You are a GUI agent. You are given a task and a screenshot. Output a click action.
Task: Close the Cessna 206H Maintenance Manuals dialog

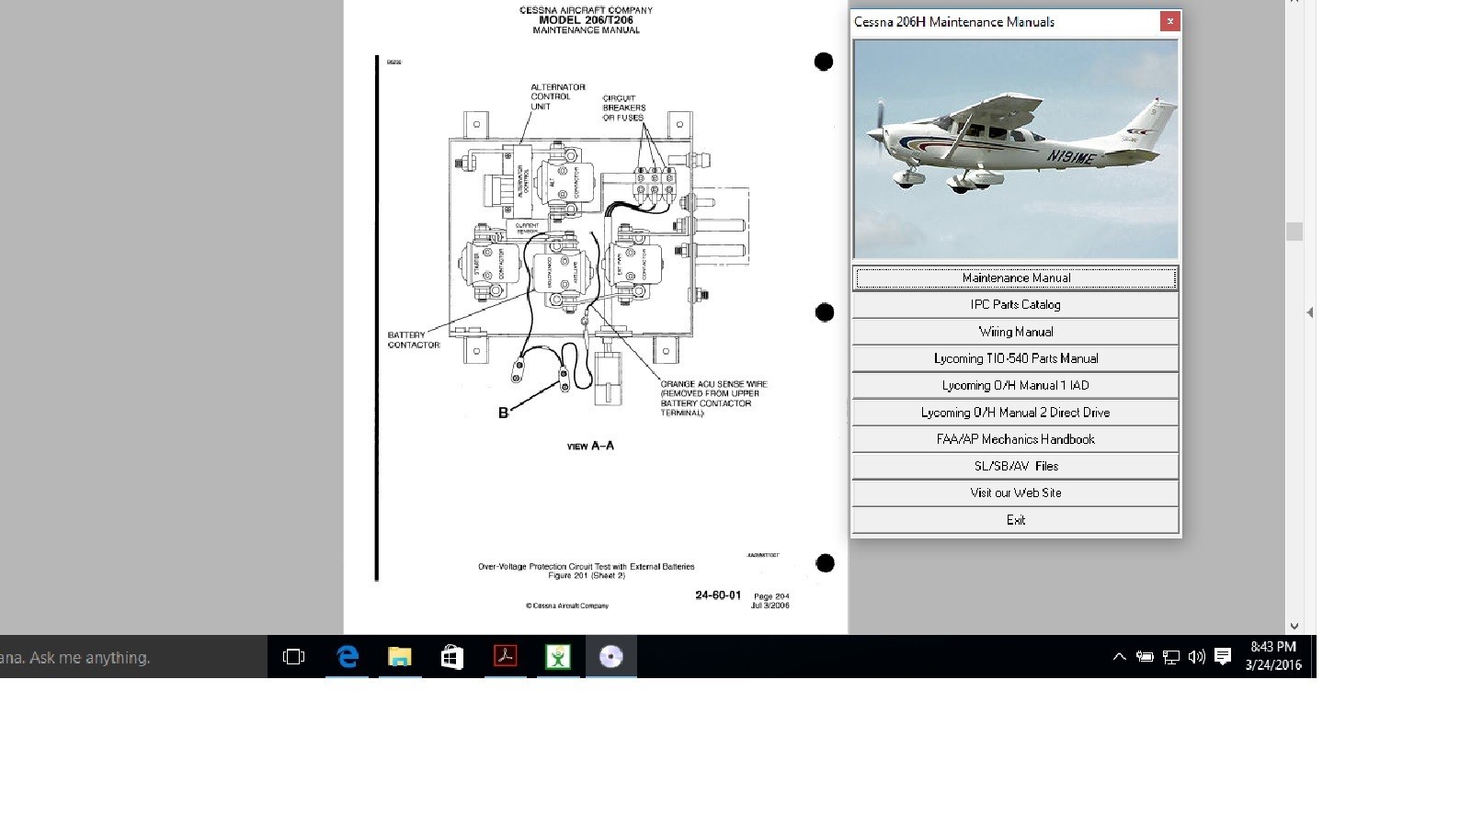point(1169,21)
